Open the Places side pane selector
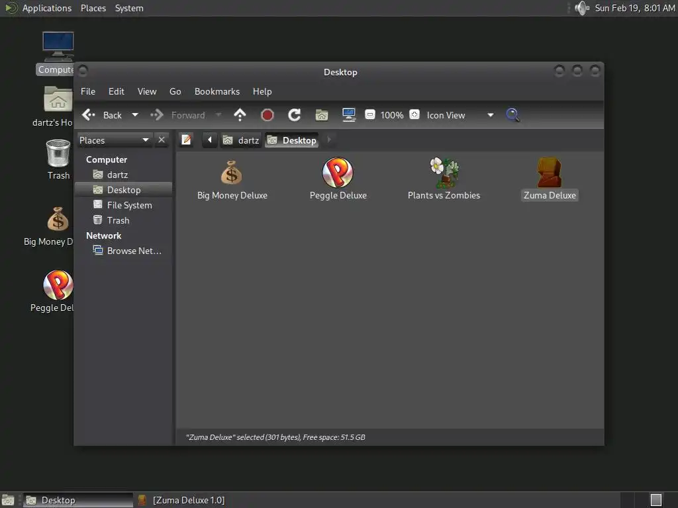The image size is (678, 508). 115,140
